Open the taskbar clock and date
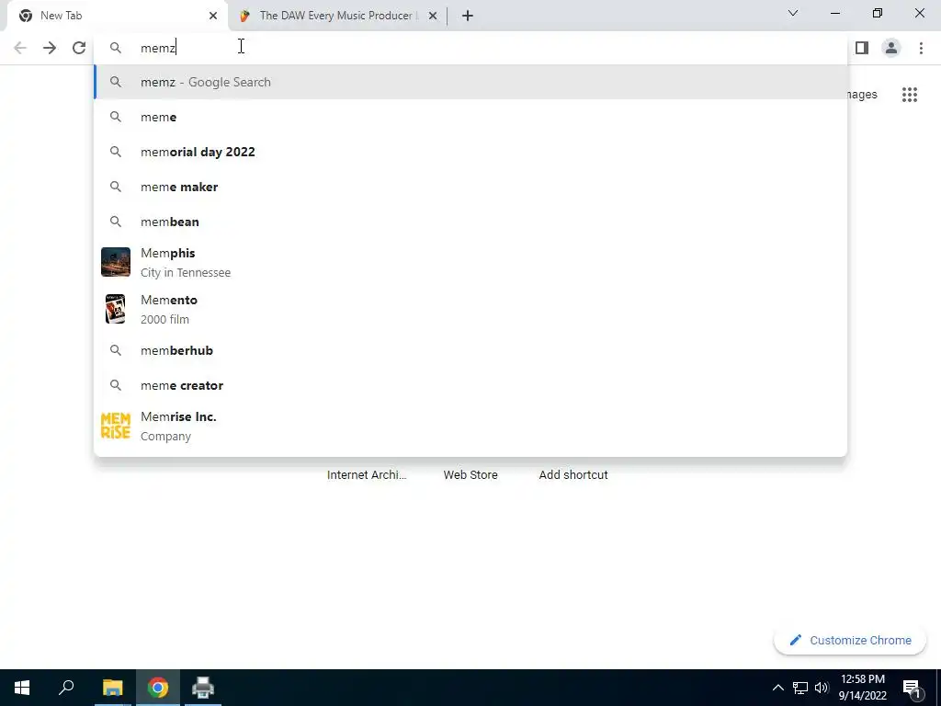Screen dimensions: 941x706 point(862,688)
